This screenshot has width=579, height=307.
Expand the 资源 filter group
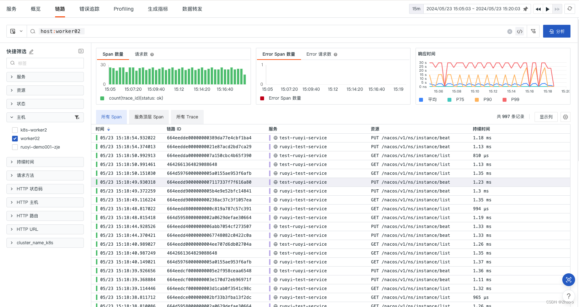pos(45,90)
